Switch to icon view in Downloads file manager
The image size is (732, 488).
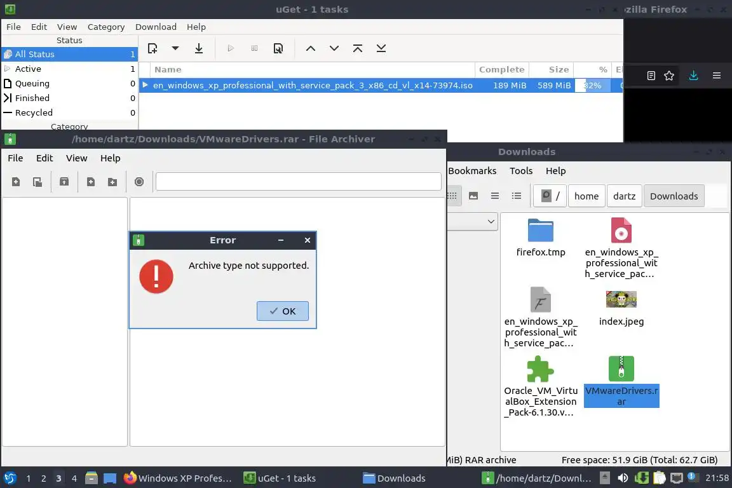click(x=452, y=196)
